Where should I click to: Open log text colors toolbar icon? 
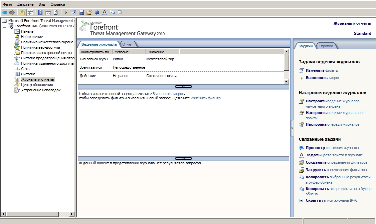coord(105,12)
